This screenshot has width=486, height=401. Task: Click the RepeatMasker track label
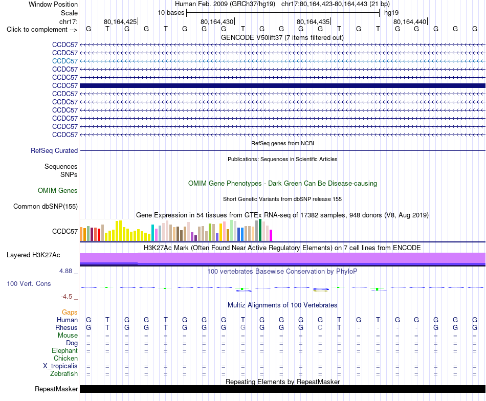[56, 389]
